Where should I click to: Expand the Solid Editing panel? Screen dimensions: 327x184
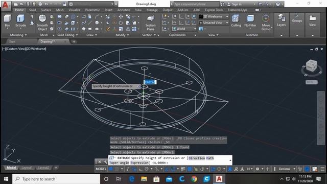[67, 35]
